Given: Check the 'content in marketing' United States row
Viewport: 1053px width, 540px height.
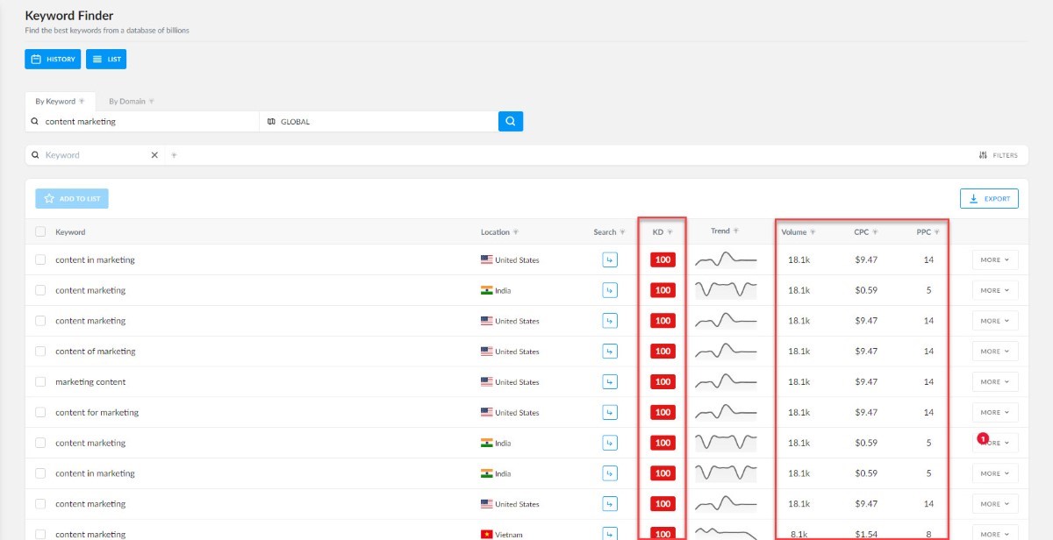Looking at the screenshot, I should [40, 259].
